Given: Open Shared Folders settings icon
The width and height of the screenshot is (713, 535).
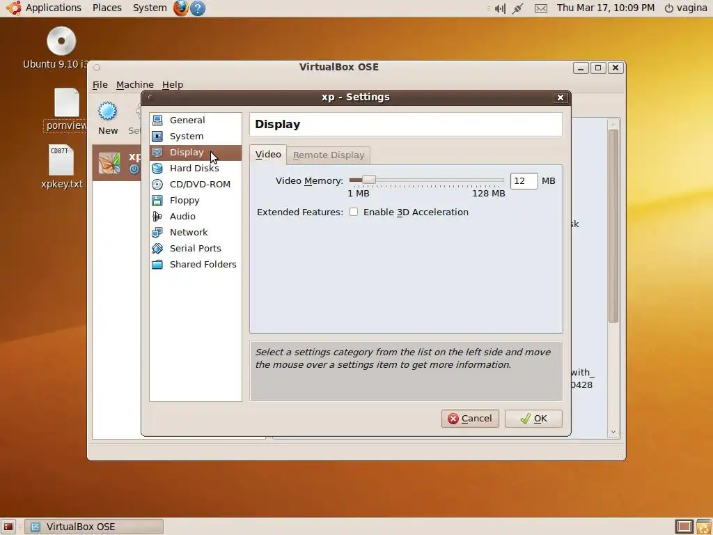Looking at the screenshot, I should click(157, 264).
